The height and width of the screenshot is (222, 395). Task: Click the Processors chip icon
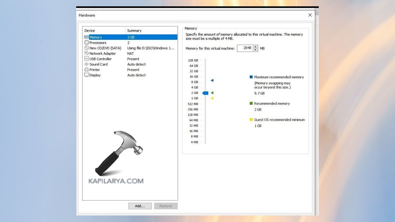(87, 43)
